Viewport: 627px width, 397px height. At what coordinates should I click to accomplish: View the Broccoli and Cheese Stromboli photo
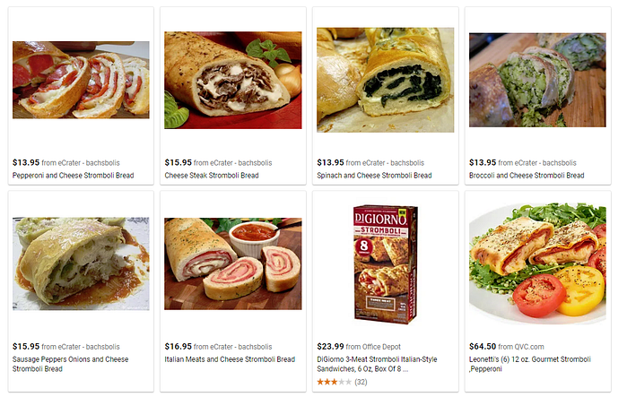[537, 80]
